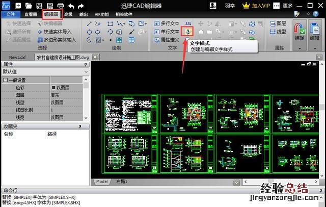Image resolution: width=326 pixels, height=207 pixels.
Task: Click the dimension text icon above Text Style
Action: (188, 23)
